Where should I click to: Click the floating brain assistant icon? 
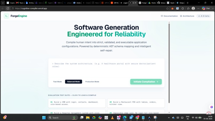pos(212,107)
